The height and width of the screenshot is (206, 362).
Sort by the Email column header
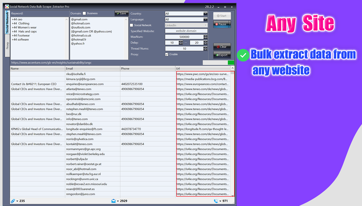93,68
